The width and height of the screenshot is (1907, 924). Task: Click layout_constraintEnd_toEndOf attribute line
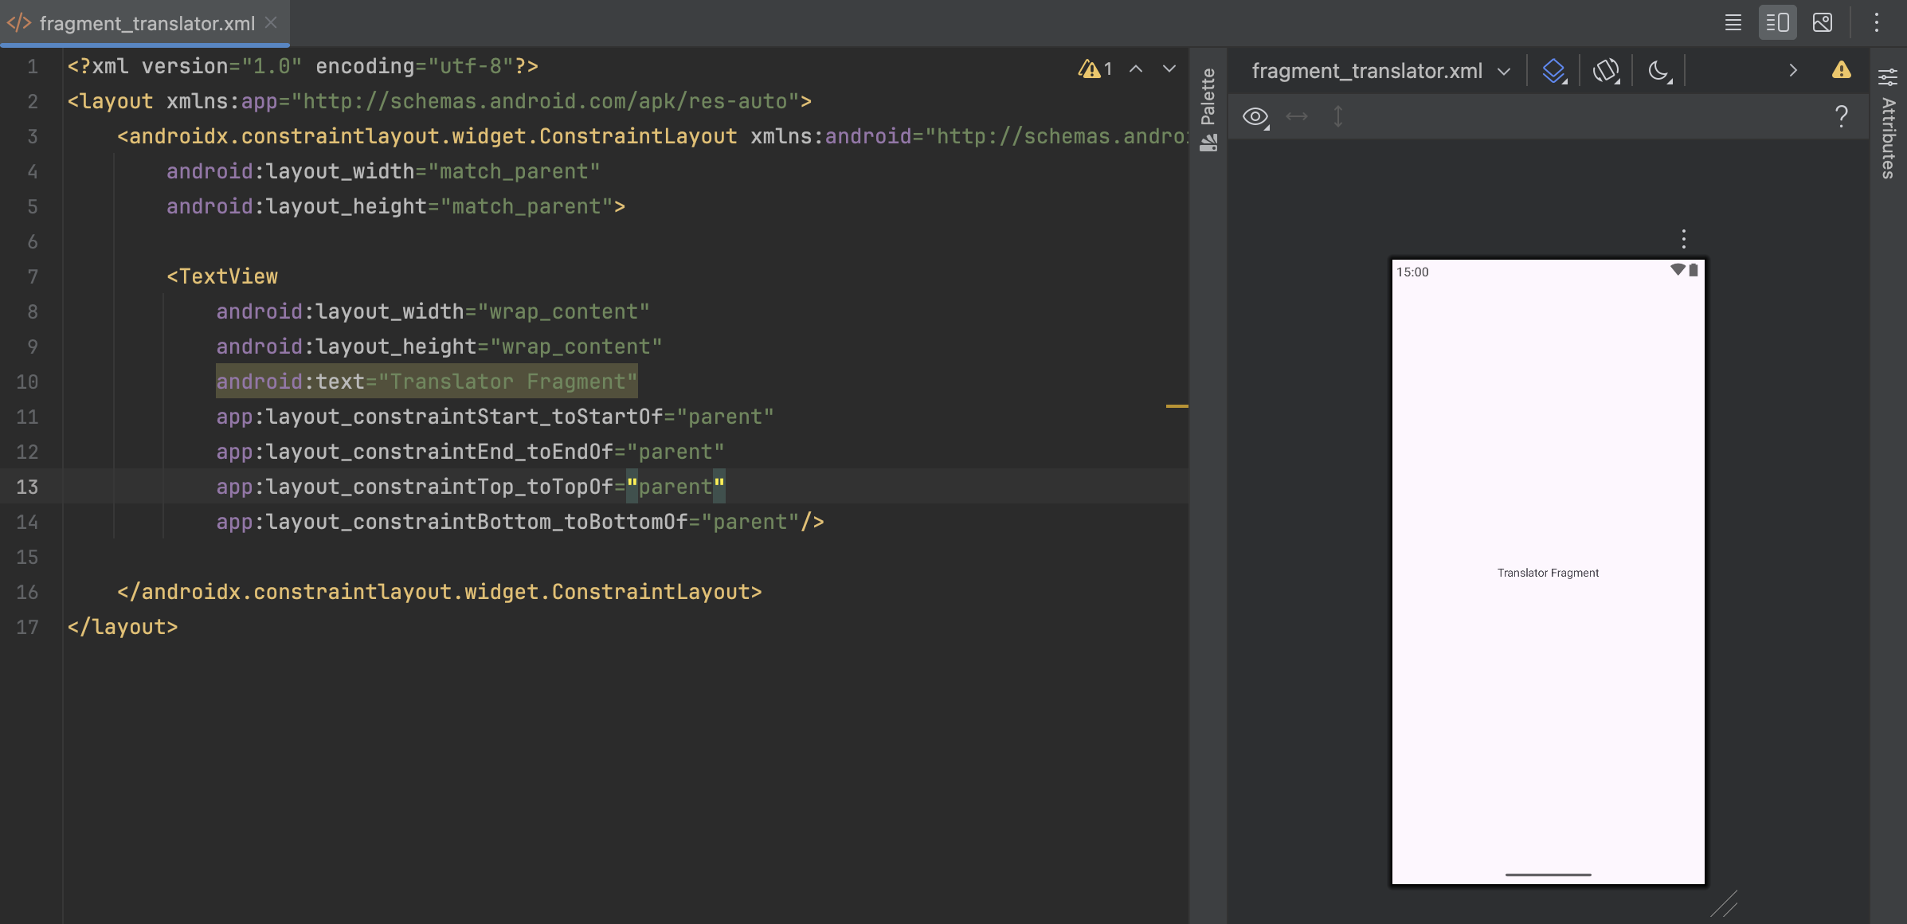click(x=470, y=452)
